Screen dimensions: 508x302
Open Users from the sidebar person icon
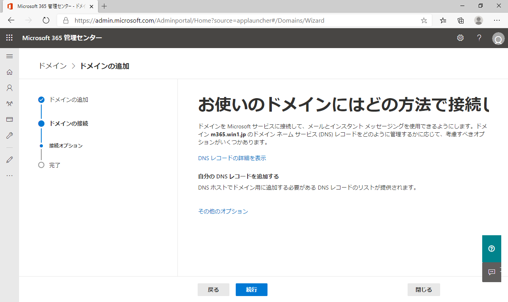(x=10, y=88)
